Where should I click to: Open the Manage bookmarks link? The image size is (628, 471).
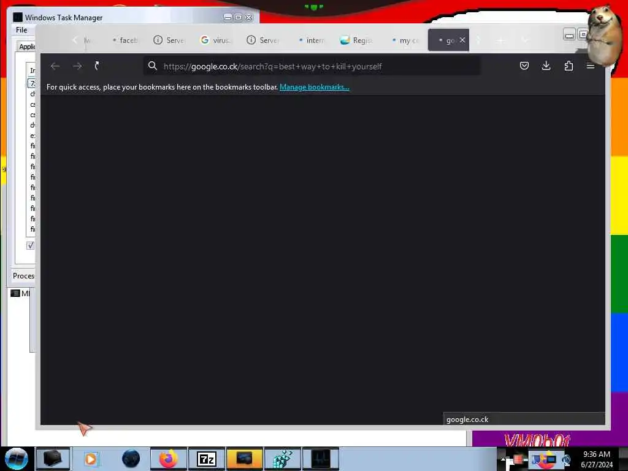click(315, 87)
